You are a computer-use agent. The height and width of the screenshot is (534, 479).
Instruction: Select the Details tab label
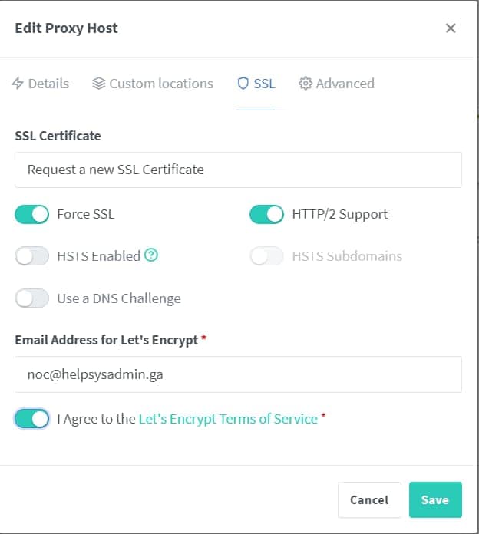[48, 84]
